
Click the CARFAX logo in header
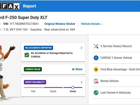pos(10,6)
